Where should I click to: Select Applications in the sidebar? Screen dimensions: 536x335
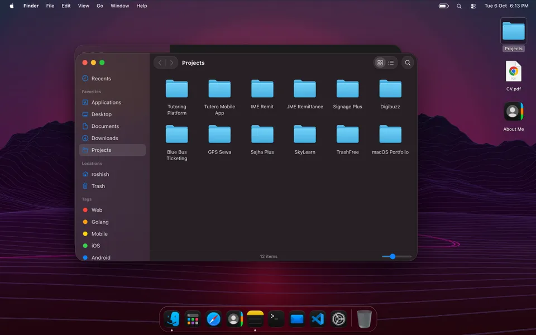(x=112, y=103)
